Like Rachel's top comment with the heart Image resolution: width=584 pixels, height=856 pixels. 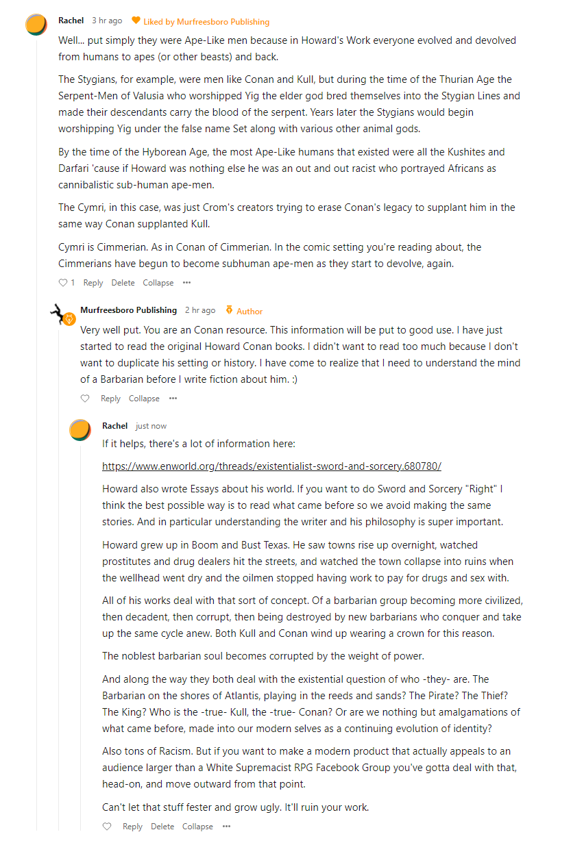click(63, 283)
